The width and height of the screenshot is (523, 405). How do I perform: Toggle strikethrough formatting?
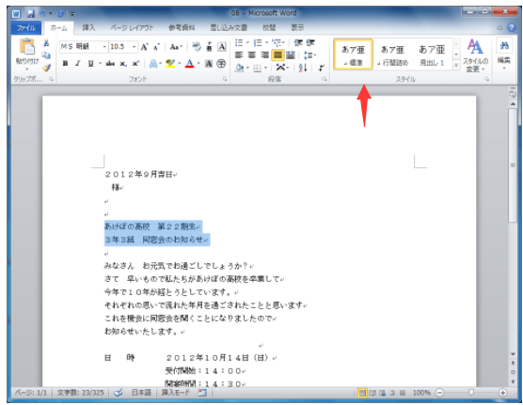pos(110,64)
